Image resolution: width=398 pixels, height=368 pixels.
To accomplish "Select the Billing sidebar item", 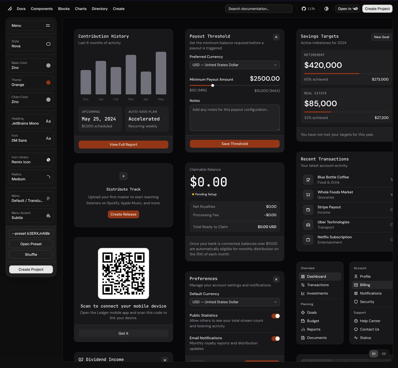I will coord(372,285).
